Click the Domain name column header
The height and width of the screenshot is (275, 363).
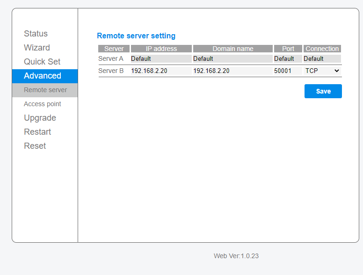[x=232, y=49]
